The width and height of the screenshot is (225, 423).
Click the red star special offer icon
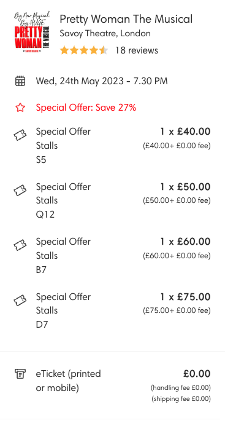(x=20, y=108)
